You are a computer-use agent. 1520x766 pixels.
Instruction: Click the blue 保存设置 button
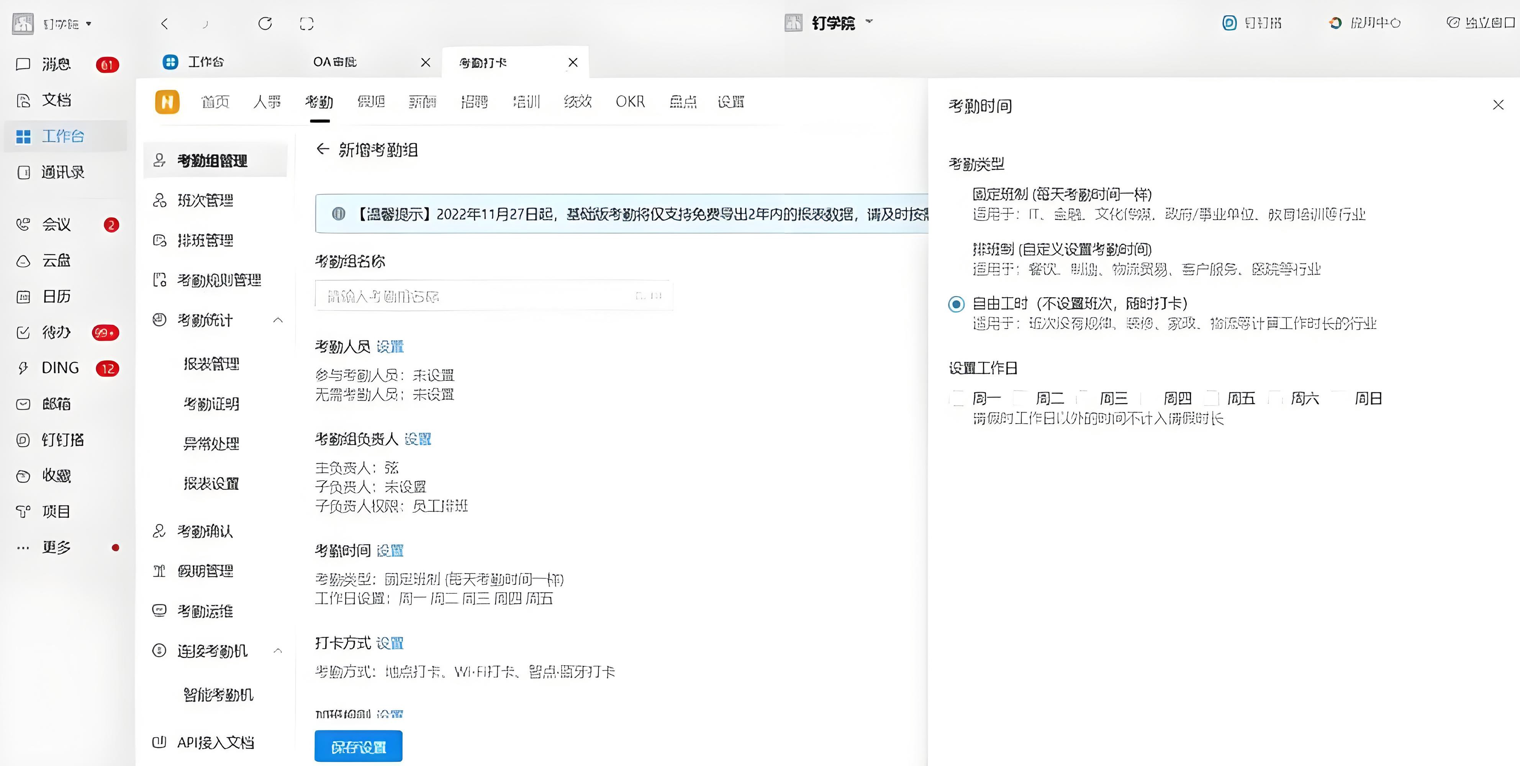tap(358, 746)
